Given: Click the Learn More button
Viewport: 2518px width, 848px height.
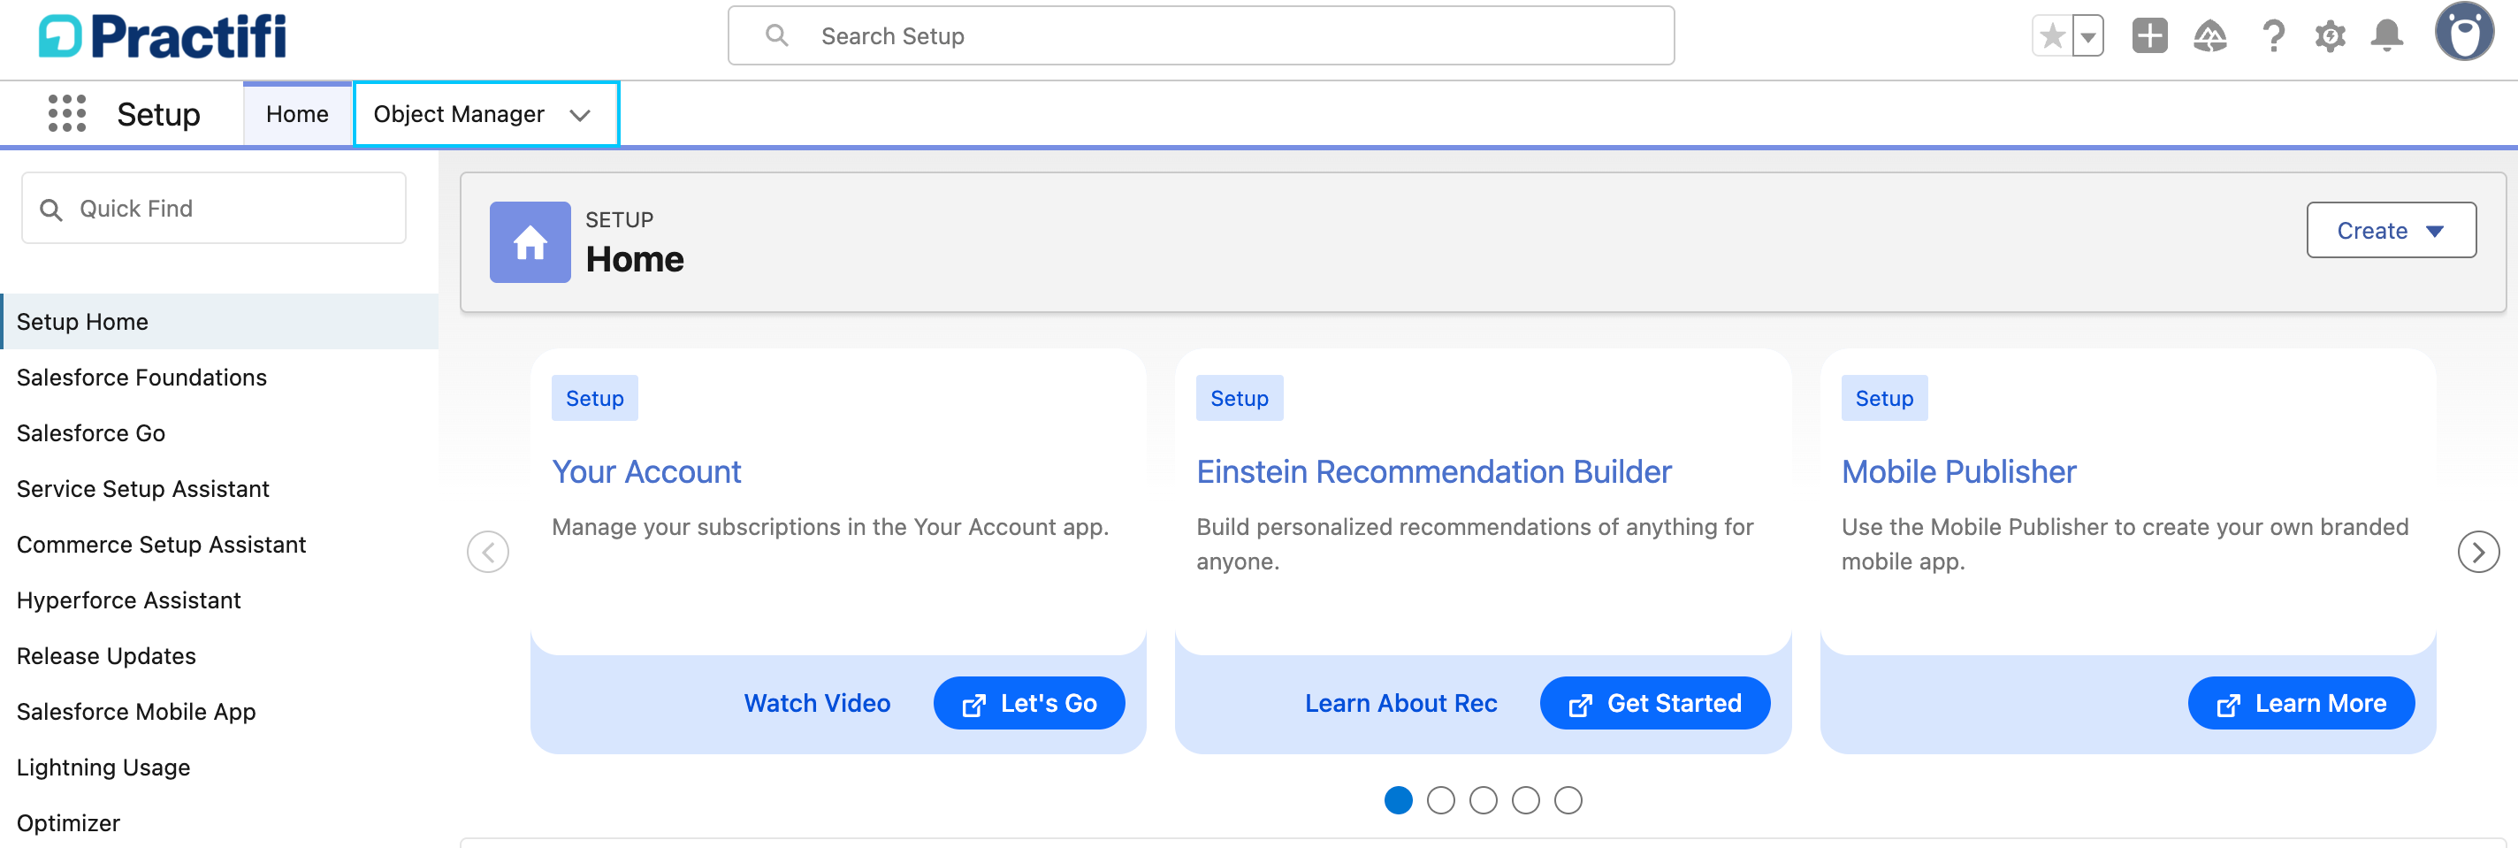Looking at the screenshot, I should tap(2301, 703).
